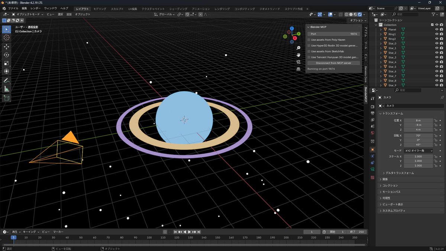Image resolution: width=446 pixels, height=251 pixels.
Task: Switch to the Shading (シェーディング) workspace tab
Action: click(x=178, y=9)
